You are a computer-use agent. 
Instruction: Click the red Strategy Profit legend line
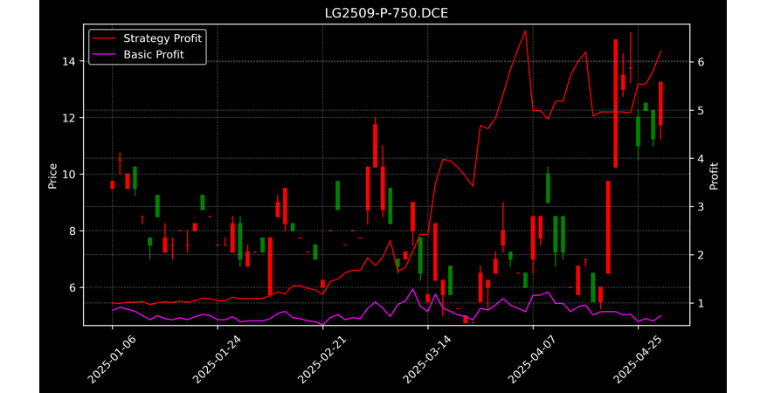point(105,38)
